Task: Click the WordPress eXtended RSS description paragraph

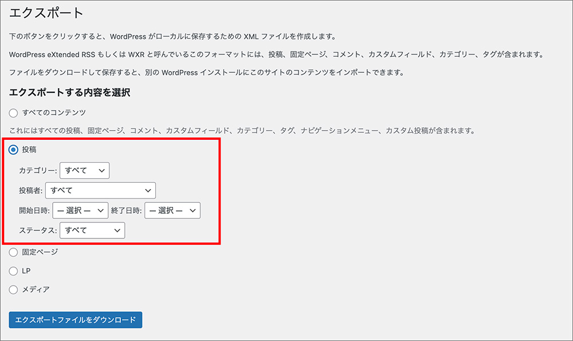Action: click(277, 54)
